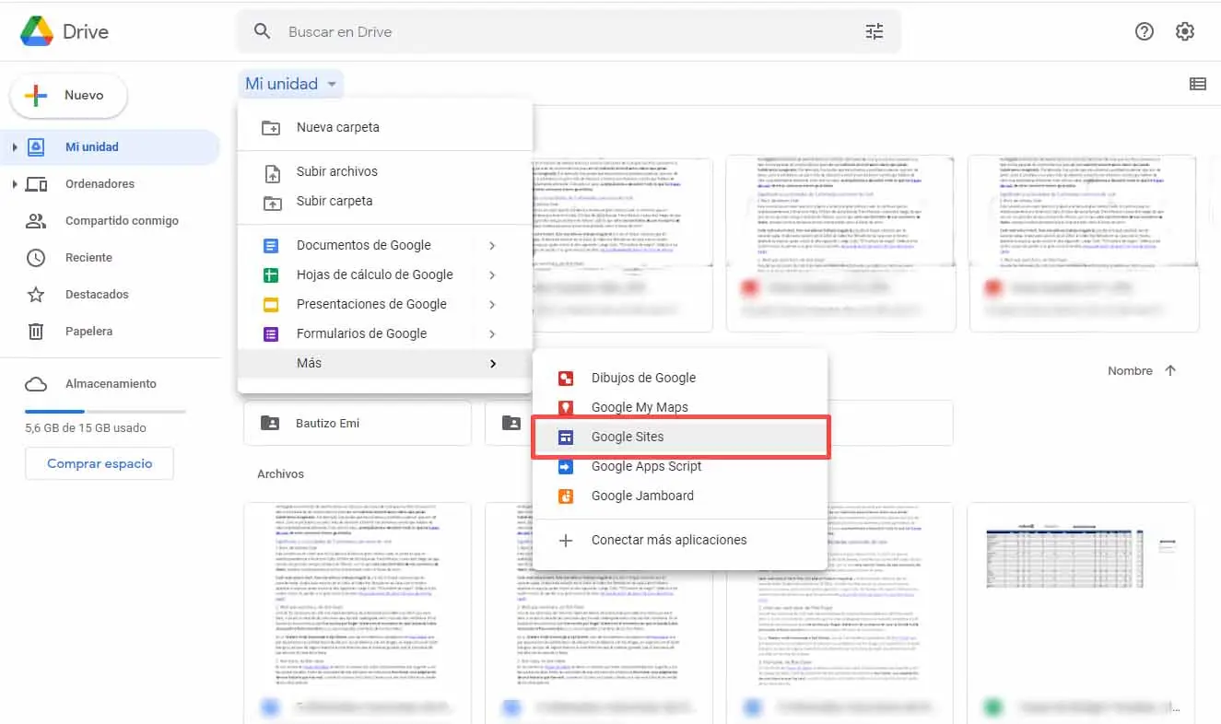Click the Subir archivos upload icon
Image resolution: width=1221 pixels, height=724 pixels.
coord(272,172)
